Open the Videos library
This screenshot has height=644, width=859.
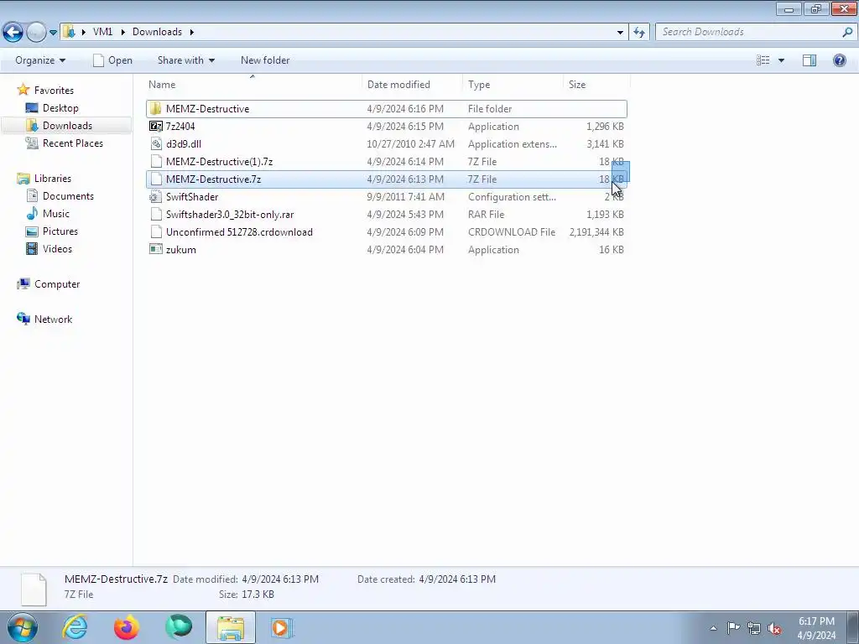tap(57, 248)
